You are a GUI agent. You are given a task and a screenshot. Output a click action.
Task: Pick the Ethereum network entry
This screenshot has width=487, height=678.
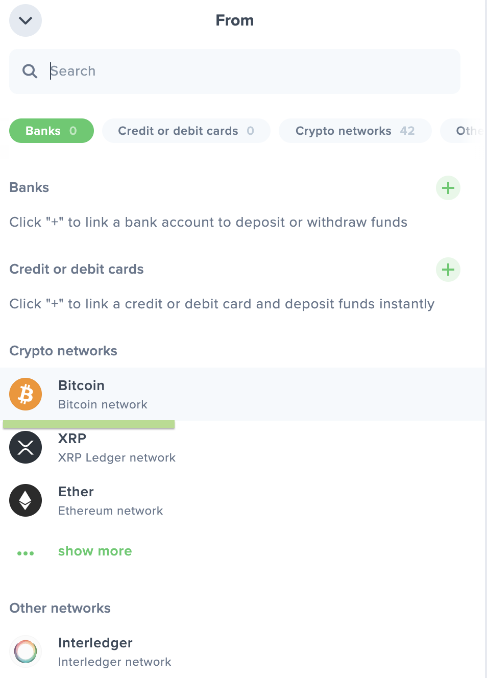coord(110,501)
